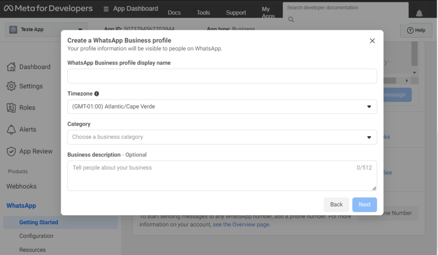Click the Settings gear icon in sidebar
Screen dimensions: 438x255
pos(11,86)
